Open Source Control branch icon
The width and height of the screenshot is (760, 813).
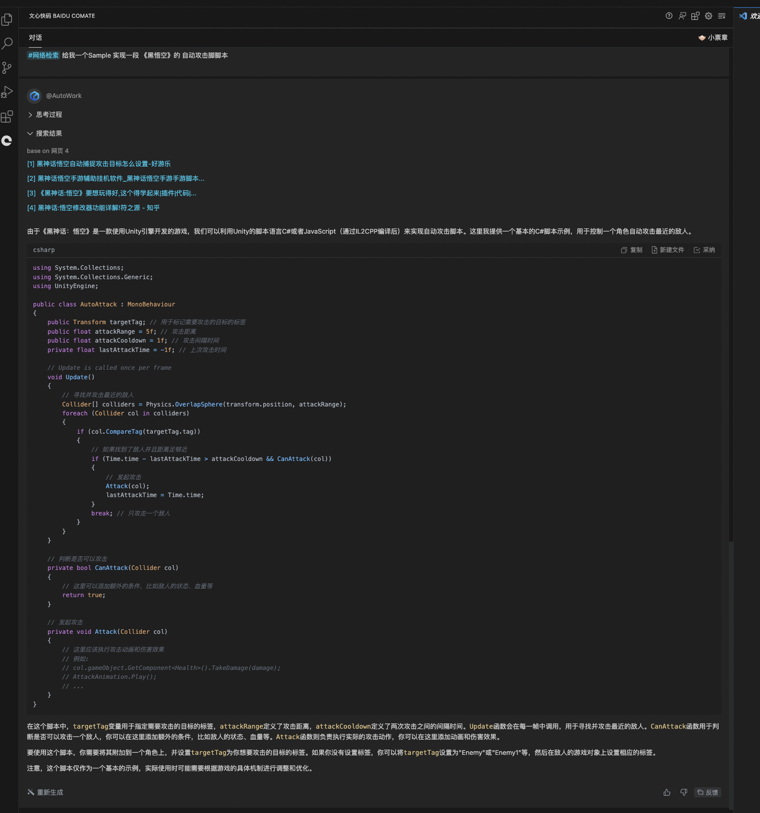(x=7, y=68)
